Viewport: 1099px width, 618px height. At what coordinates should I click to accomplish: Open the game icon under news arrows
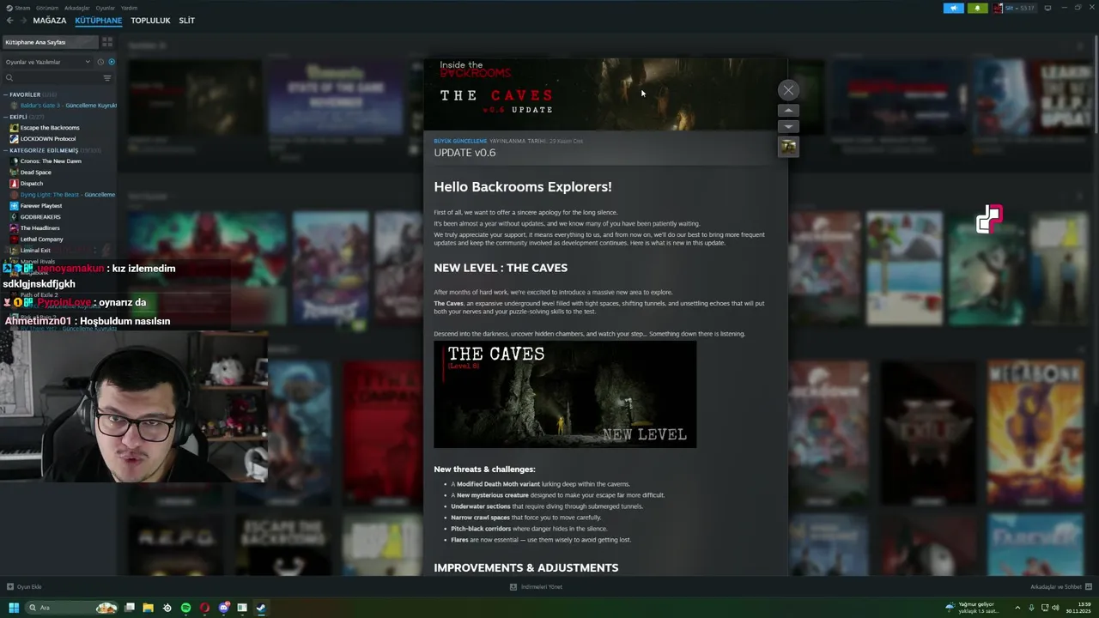coord(788,147)
